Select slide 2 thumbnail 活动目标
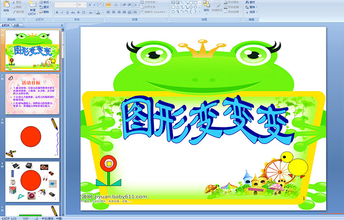Viewport: 344px width, 220px height. point(32,94)
